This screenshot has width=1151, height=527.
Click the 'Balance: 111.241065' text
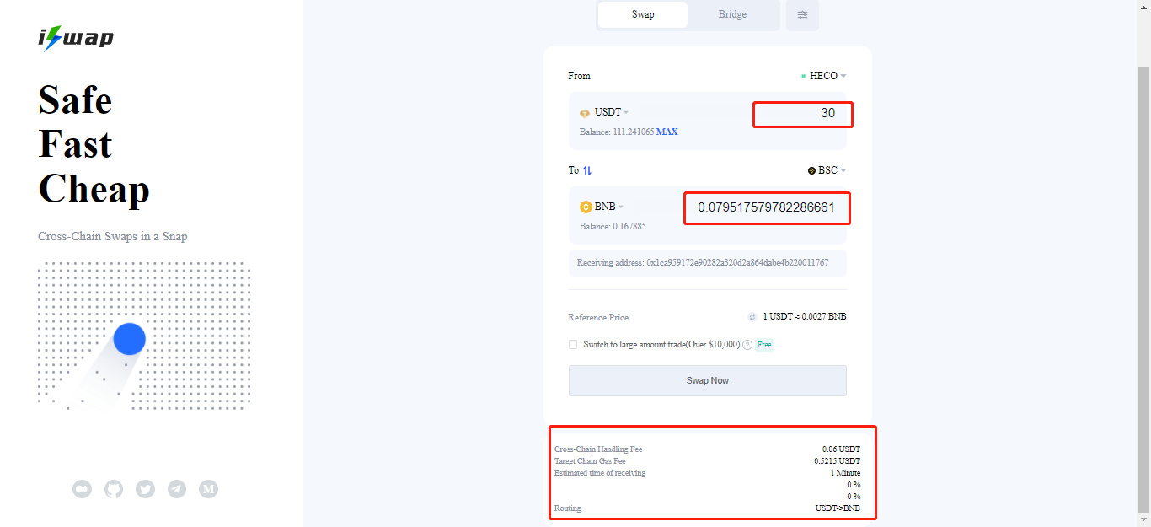point(617,132)
